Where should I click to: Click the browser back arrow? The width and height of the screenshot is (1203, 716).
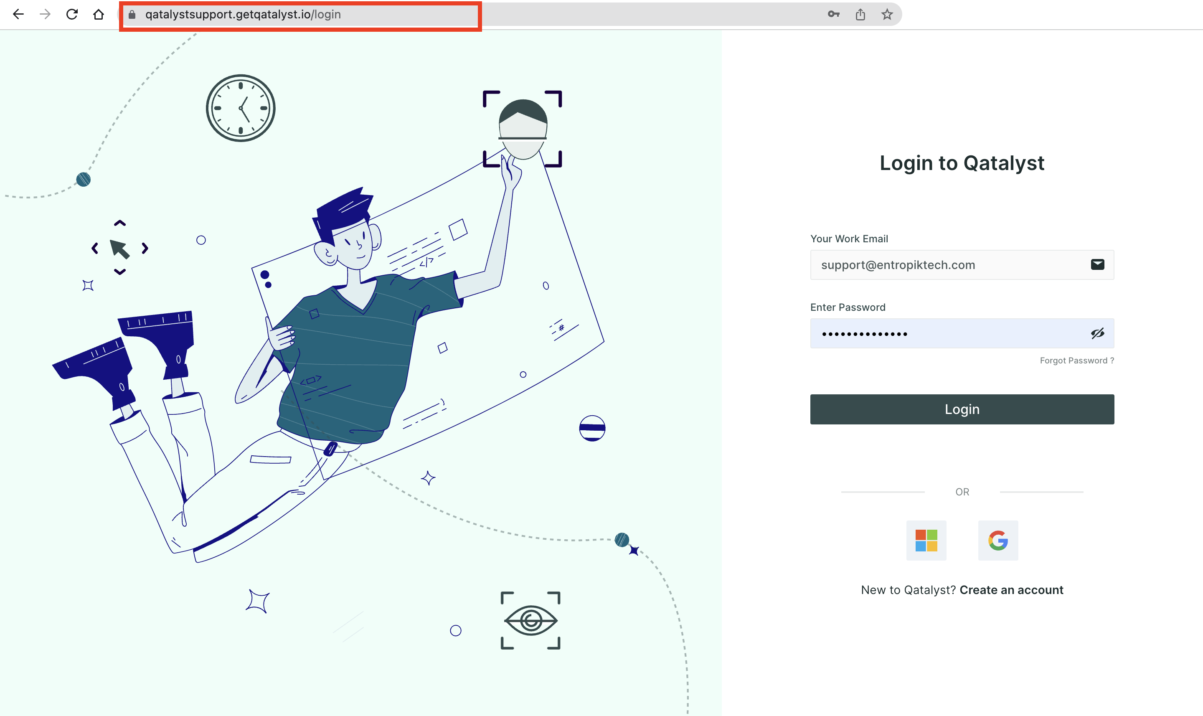pos(18,15)
